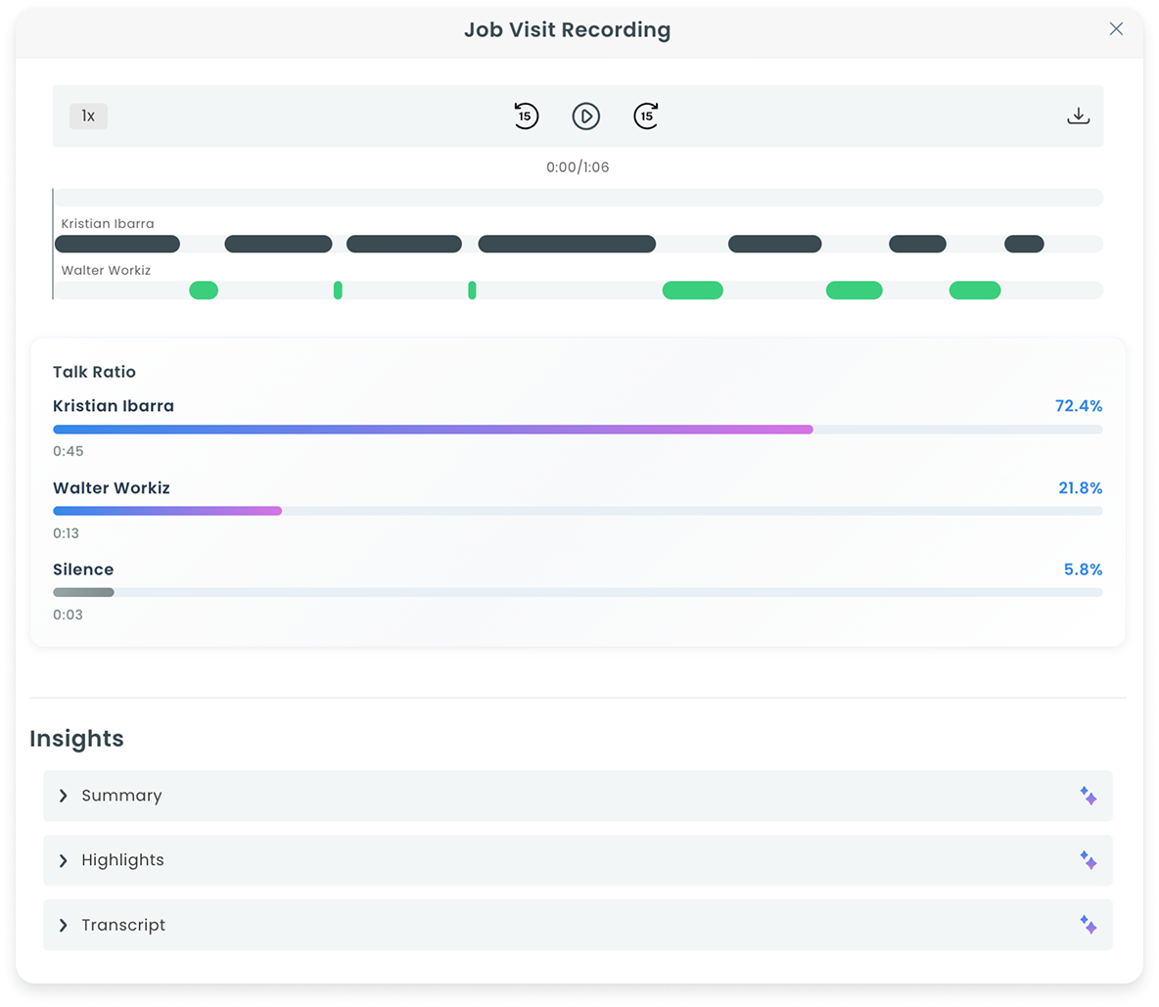Click the play button
1159x1007 pixels.
pos(585,116)
